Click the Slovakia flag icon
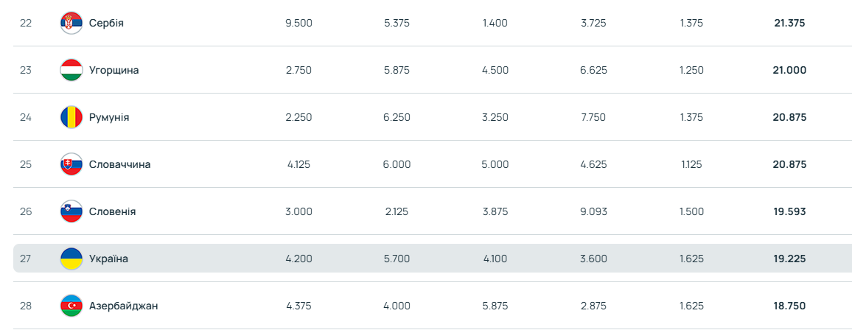Viewport: 852px width, 330px height. [71, 164]
